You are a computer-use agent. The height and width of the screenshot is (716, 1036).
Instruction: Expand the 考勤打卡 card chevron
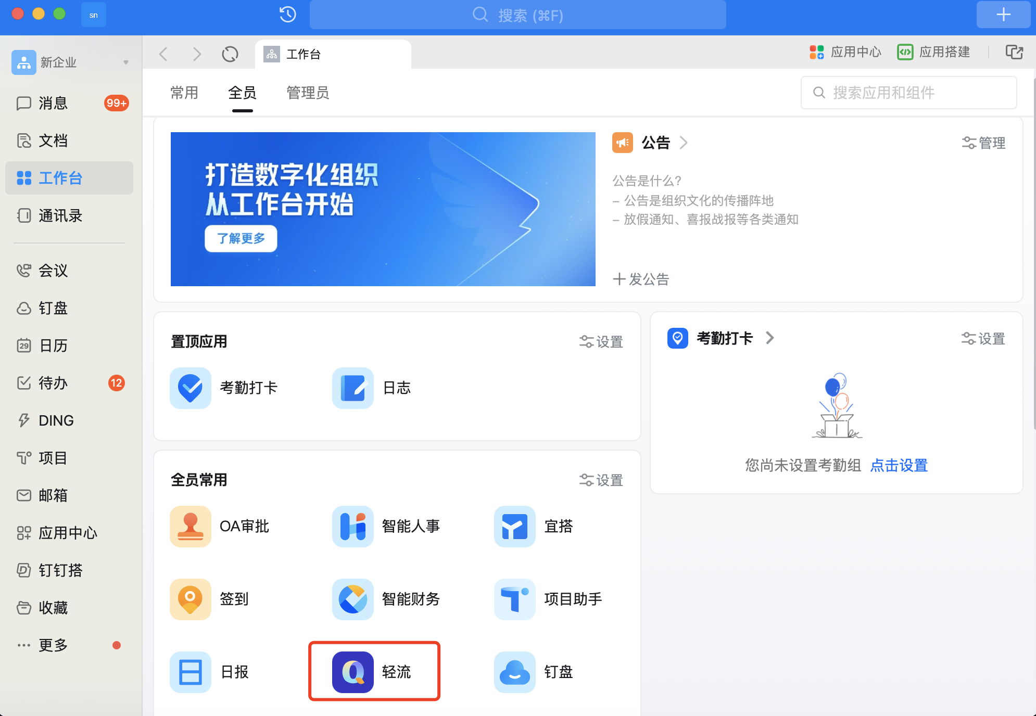coord(770,338)
